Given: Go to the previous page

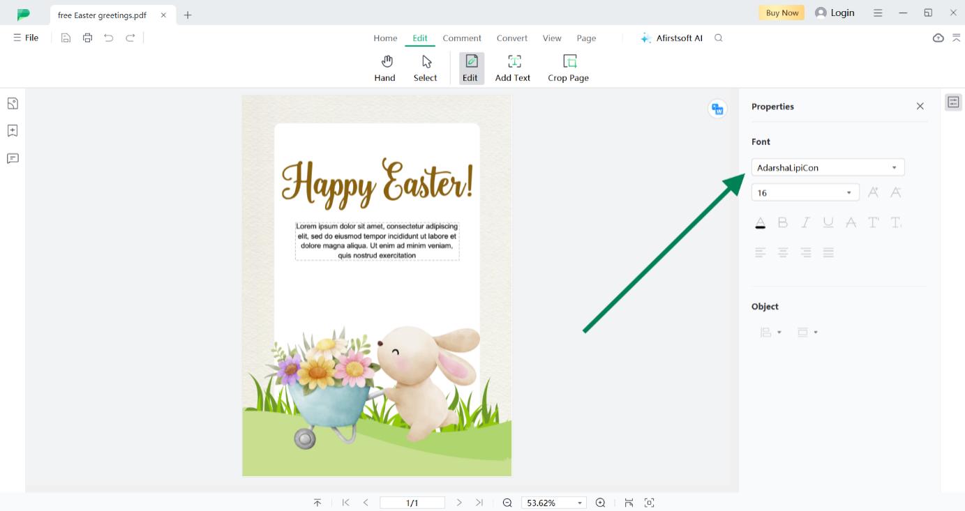Looking at the screenshot, I should (x=366, y=503).
